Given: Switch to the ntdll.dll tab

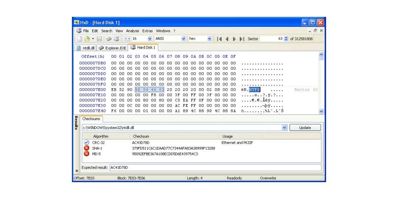Looking at the screenshot, I should (x=86, y=48).
